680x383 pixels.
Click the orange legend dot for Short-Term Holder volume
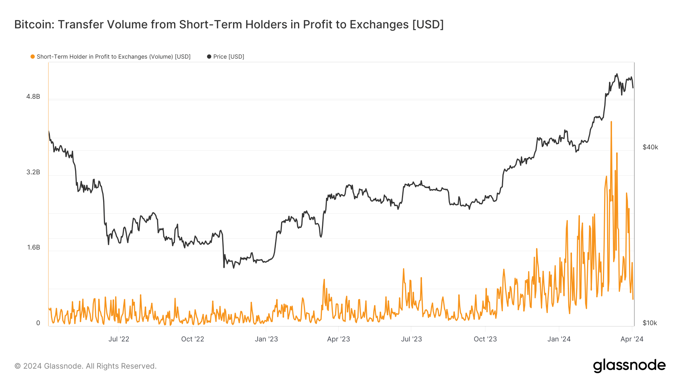[33, 57]
